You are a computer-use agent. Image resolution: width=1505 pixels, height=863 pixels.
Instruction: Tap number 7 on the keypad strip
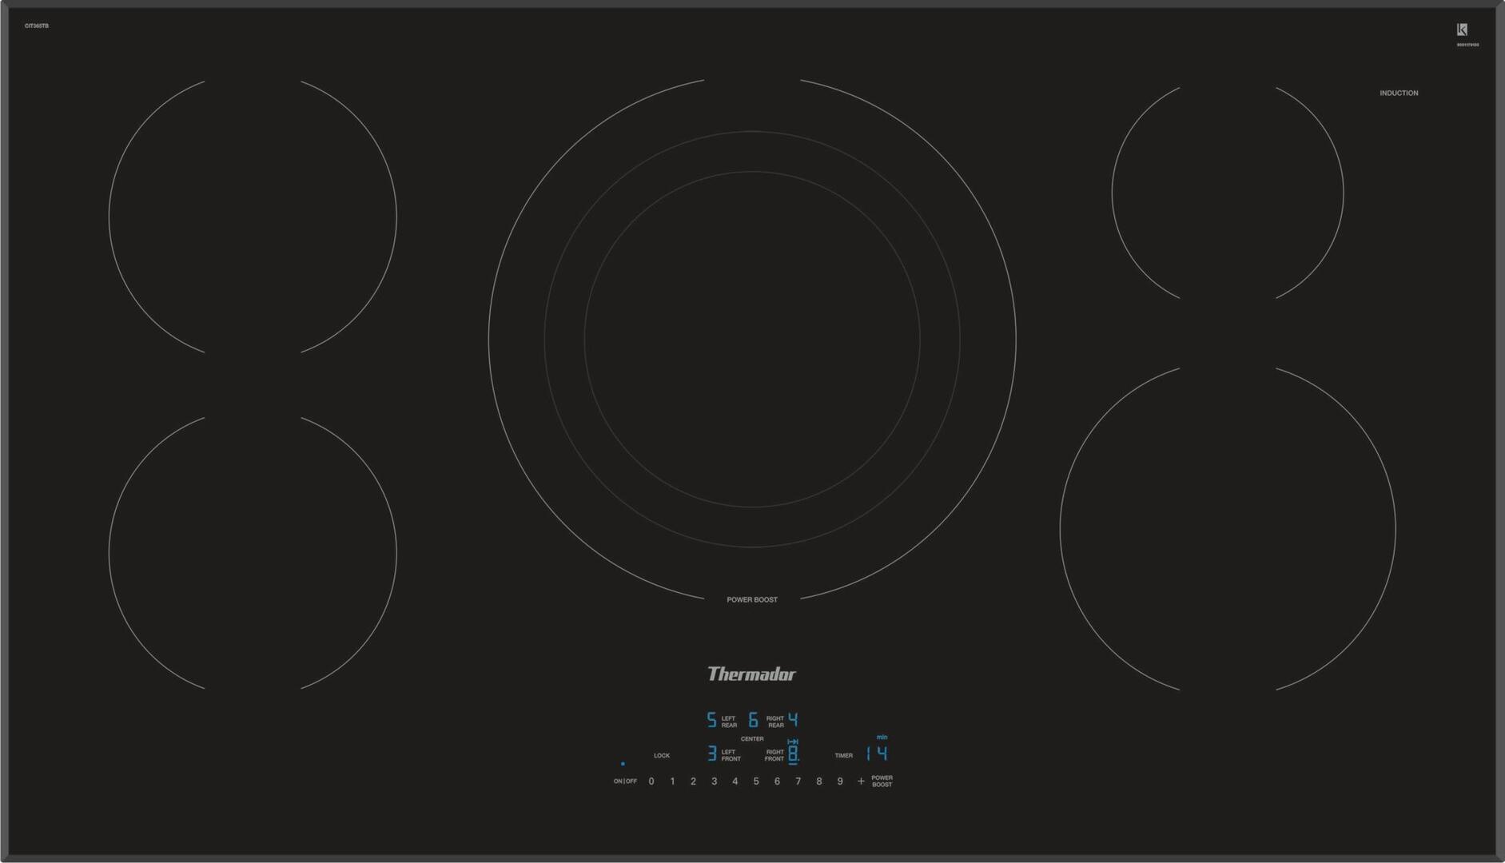pyautogui.click(x=798, y=781)
